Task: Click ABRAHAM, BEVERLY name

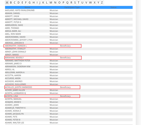Action: tap(14, 58)
